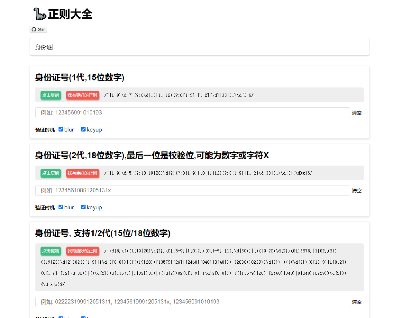Screen dimensions: 393x318
Task: Uncheck blur in the 2代 18位 card
Action: pos(61,207)
